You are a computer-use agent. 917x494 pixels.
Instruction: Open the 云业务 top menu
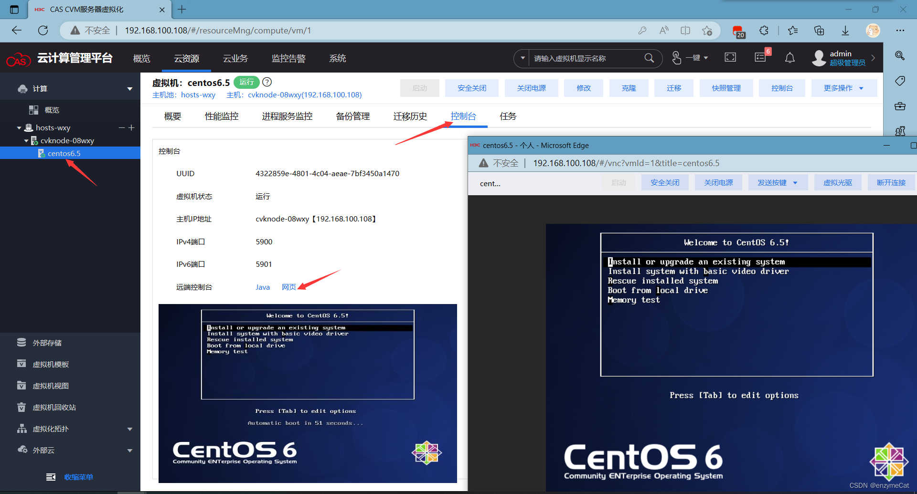pyautogui.click(x=235, y=58)
